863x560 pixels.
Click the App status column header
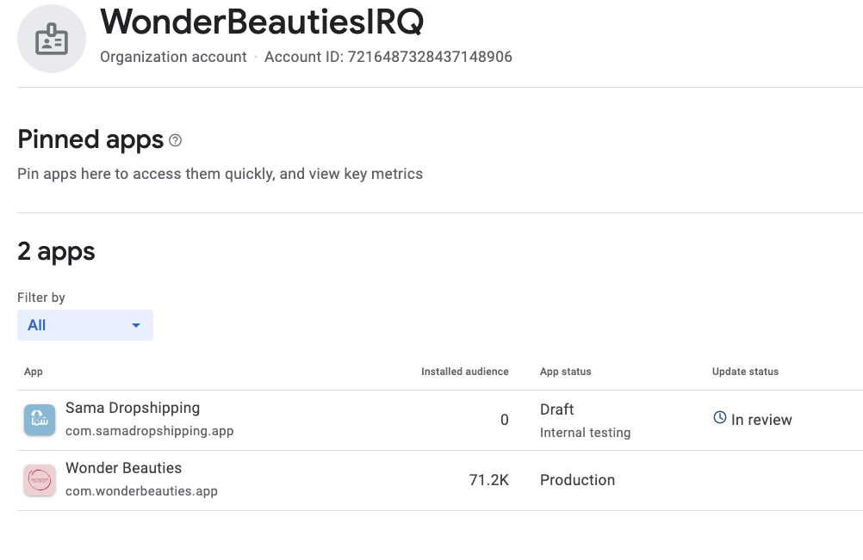pos(565,372)
